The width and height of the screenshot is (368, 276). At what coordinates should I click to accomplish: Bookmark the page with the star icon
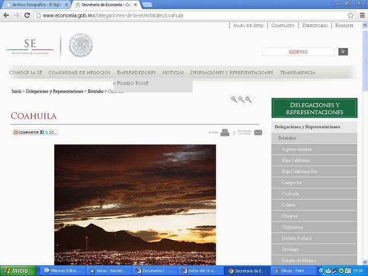[x=351, y=15]
